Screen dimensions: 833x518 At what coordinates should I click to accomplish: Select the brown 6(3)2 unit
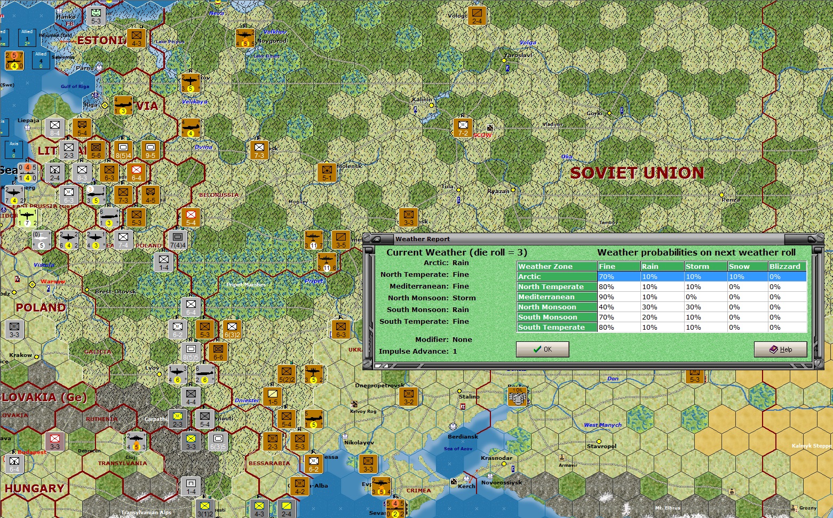pyautogui.click(x=232, y=329)
